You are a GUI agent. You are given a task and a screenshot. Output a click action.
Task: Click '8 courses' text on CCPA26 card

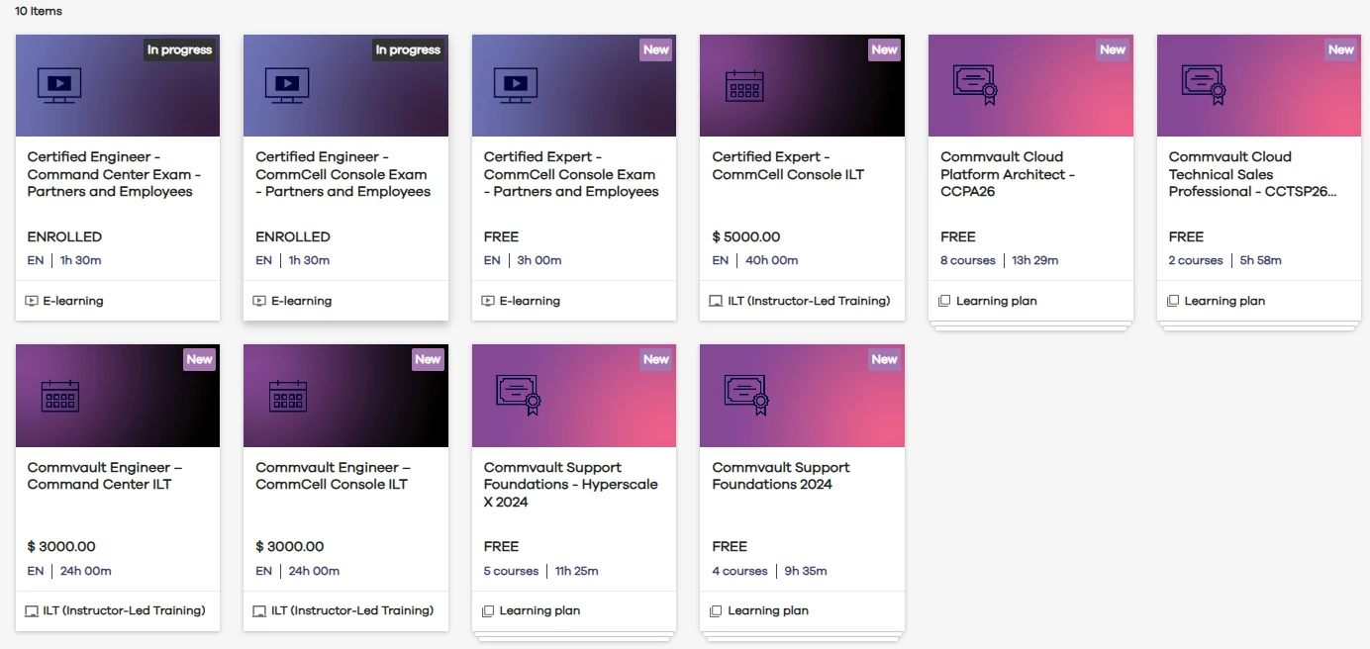click(968, 261)
